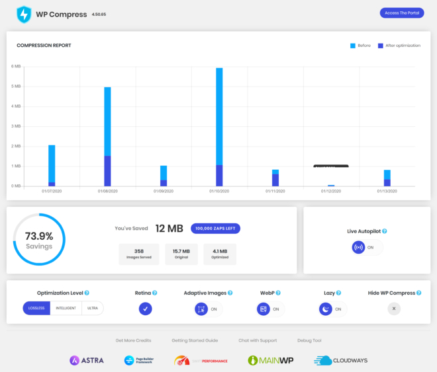Click the Before legend swatch
This screenshot has height=372, width=437.
(x=352, y=46)
